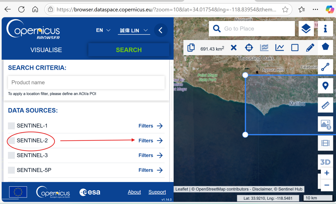Click the Copernicus Browser logo
This screenshot has width=336, height=204.
tap(33, 29)
